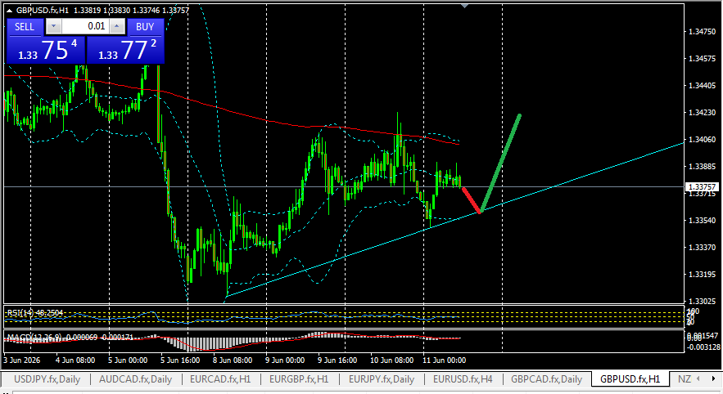Click the BUY button
This screenshot has height=394, width=723.
[x=145, y=27]
